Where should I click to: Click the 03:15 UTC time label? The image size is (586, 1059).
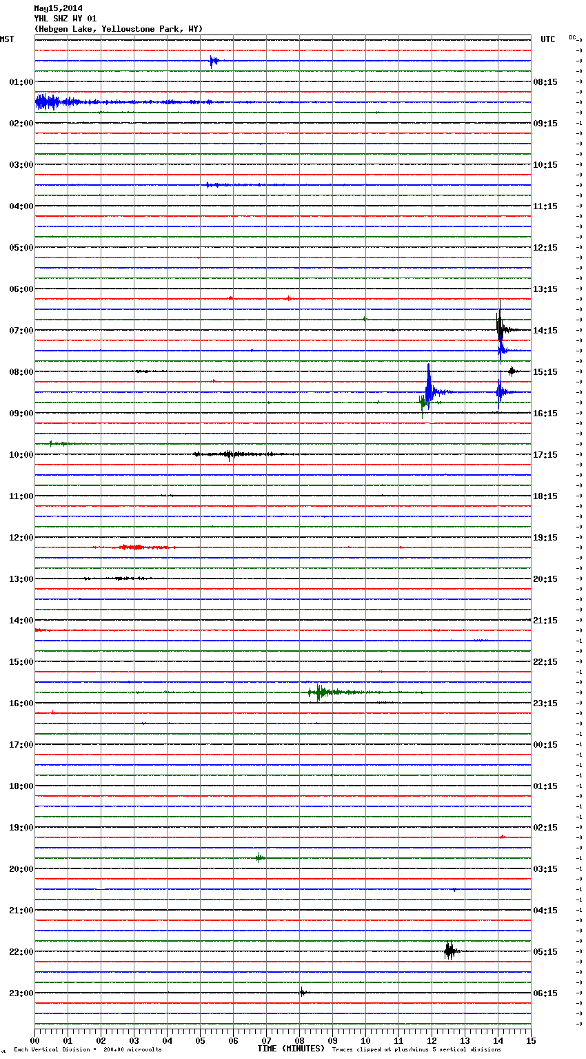coord(545,869)
